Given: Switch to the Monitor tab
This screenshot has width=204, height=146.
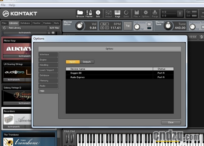Looking at the screenshot, I should (x=37, y=23).
